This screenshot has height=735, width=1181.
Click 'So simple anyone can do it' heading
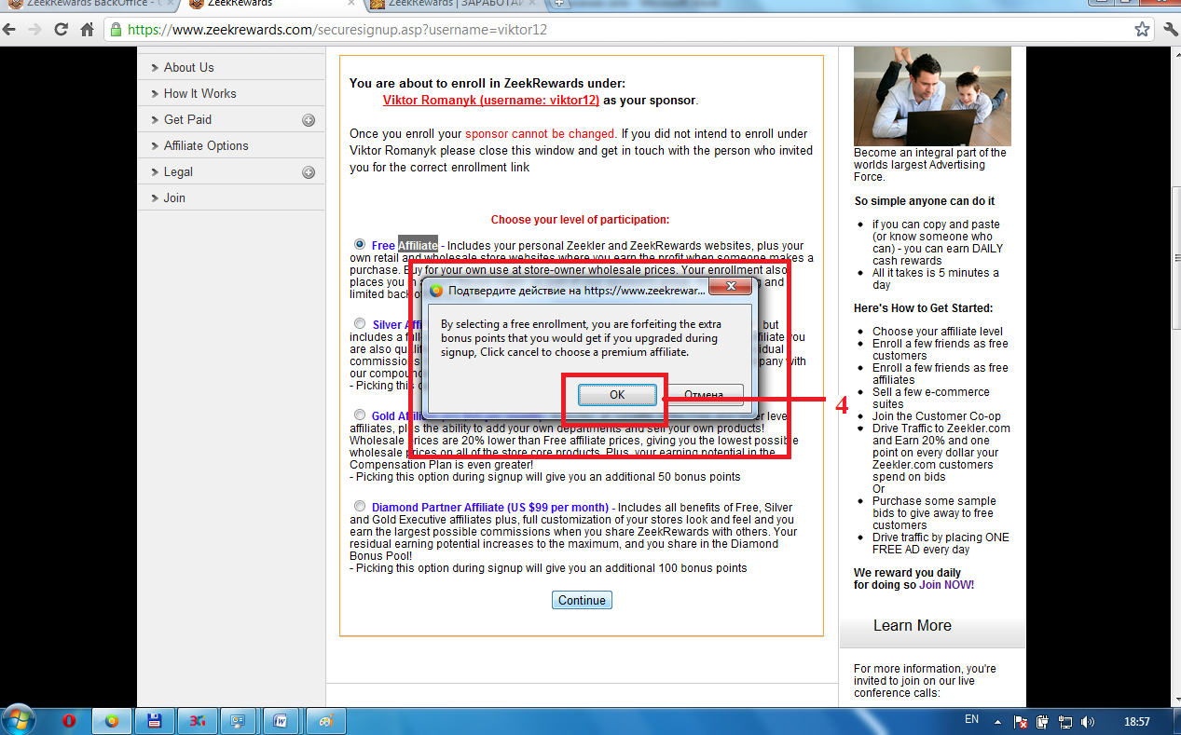[x=924, y=201]
